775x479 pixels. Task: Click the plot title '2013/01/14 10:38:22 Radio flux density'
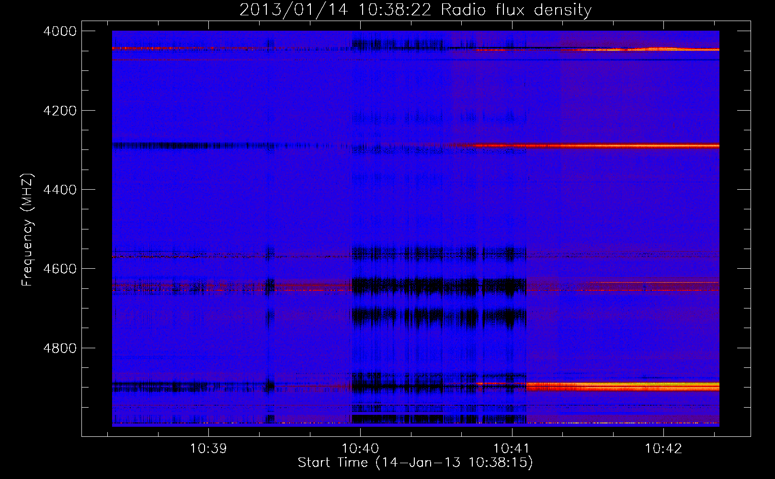[415, 10]
